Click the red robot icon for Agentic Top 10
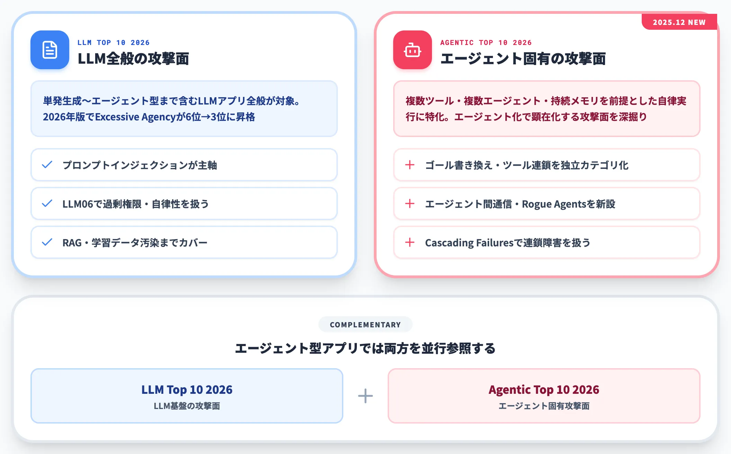 (x=413, y=50)
